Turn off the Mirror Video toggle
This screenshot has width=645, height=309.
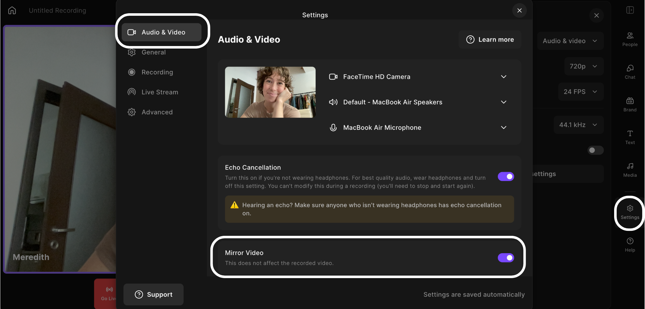click(x=506, y=258)
